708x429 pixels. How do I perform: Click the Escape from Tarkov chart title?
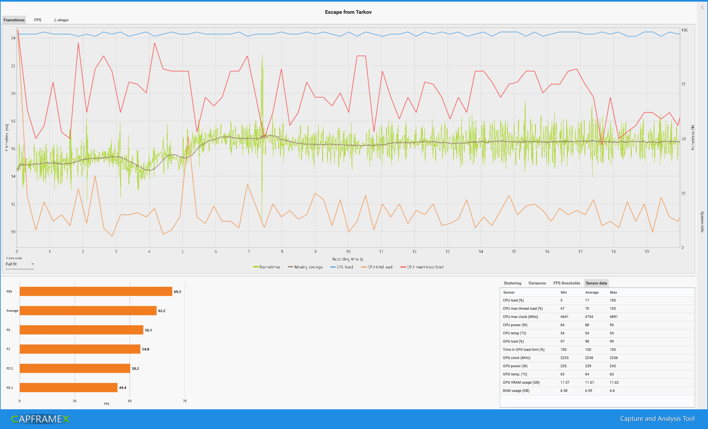pos(348,12)
